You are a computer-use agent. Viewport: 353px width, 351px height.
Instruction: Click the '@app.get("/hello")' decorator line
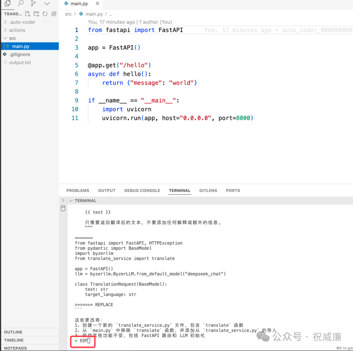[x=119, y=65]
